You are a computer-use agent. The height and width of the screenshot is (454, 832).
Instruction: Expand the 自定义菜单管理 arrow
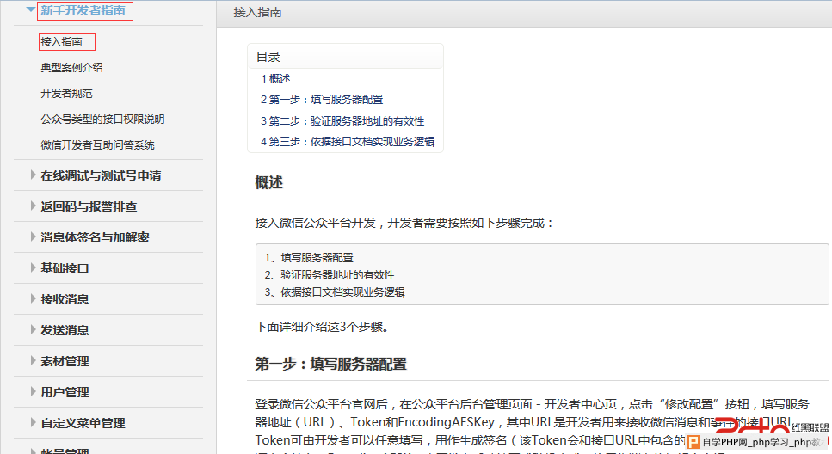coord(33,423)
